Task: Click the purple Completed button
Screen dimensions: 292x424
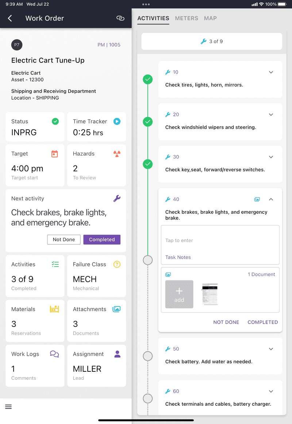Action: click(102, 240)
